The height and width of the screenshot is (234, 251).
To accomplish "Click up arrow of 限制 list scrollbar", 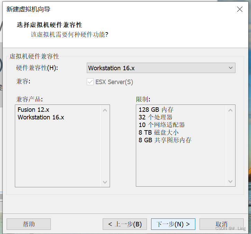I will pos(230,110).
